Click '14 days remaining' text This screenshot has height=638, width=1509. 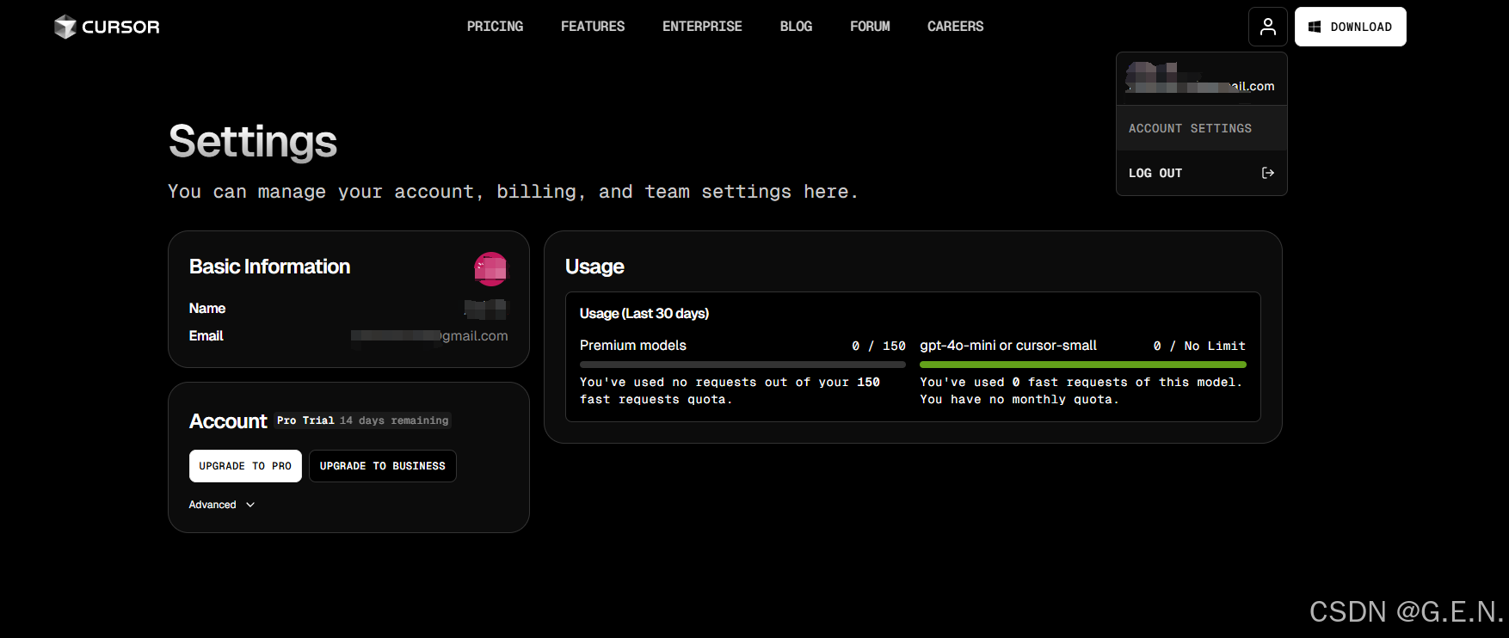point(394,420)
